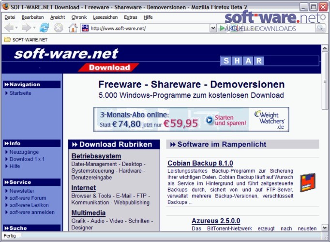Click the red Download logo badge
Image resolution: width=330 pixels, height=242 pixels.
tap(108, 67)
